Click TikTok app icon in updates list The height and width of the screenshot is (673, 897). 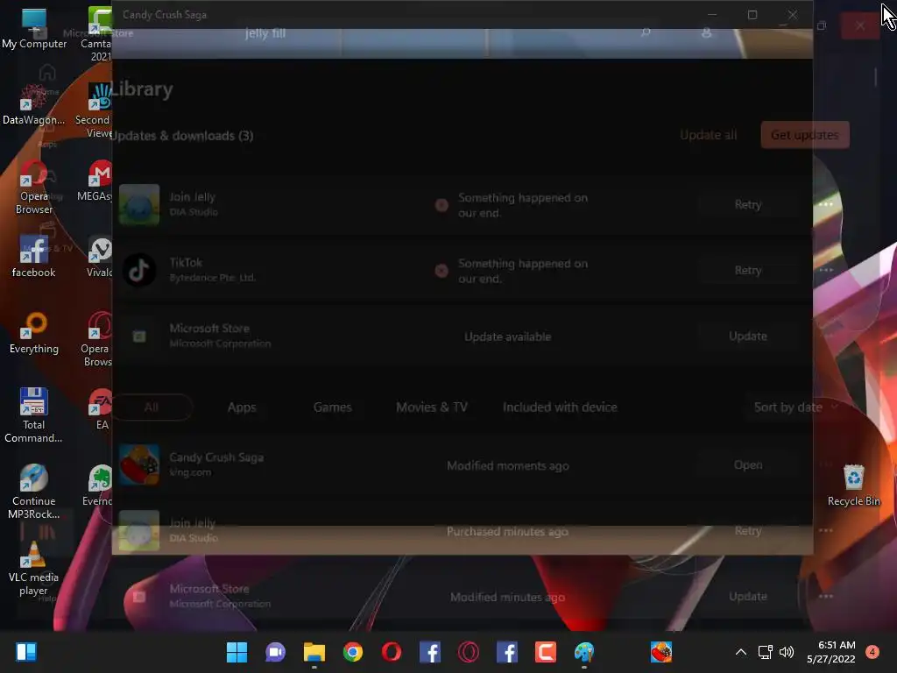139,270
